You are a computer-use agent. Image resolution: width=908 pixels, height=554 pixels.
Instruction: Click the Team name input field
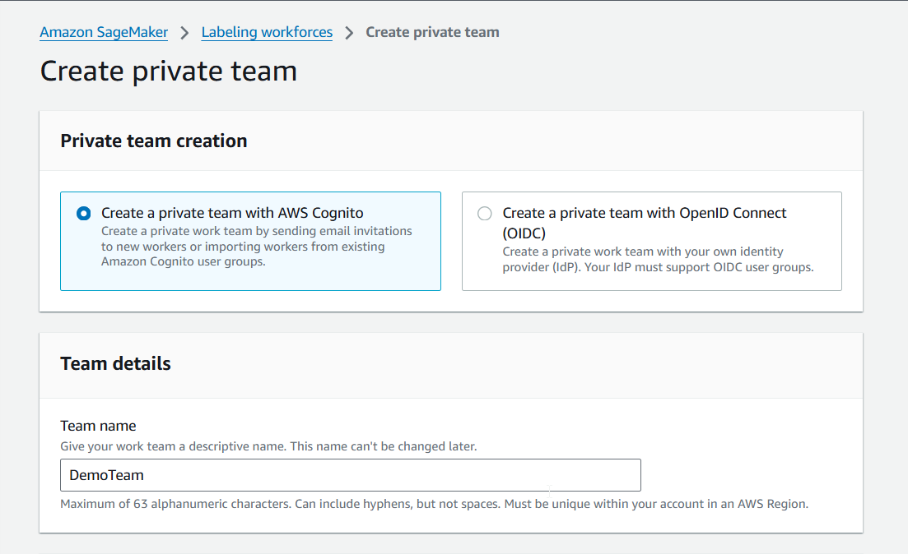click(x=351, y=475)
